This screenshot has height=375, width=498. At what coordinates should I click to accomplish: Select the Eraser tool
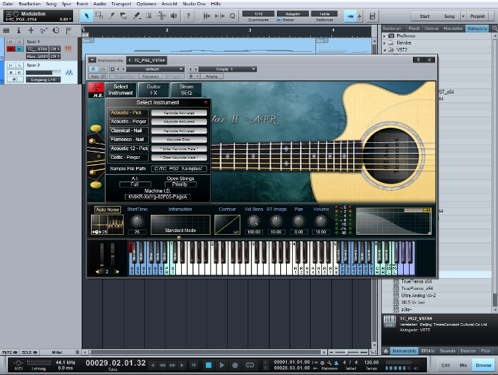pyautogui.click(x=124, y=15)
